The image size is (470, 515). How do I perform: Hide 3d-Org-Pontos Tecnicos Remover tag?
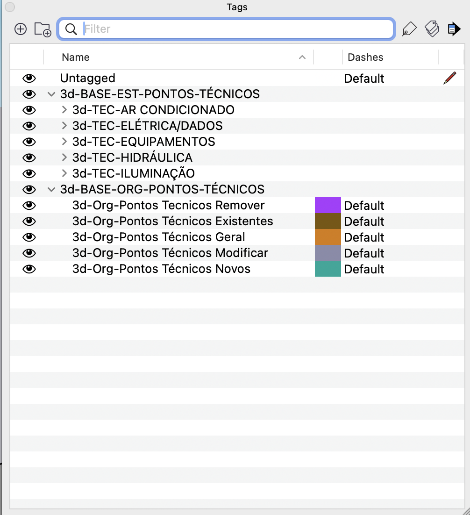29,205
